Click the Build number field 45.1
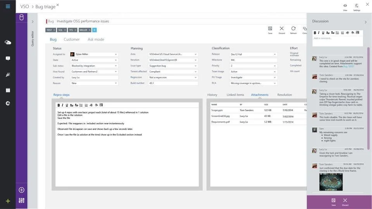372x209 pixels. click(173, 83)
